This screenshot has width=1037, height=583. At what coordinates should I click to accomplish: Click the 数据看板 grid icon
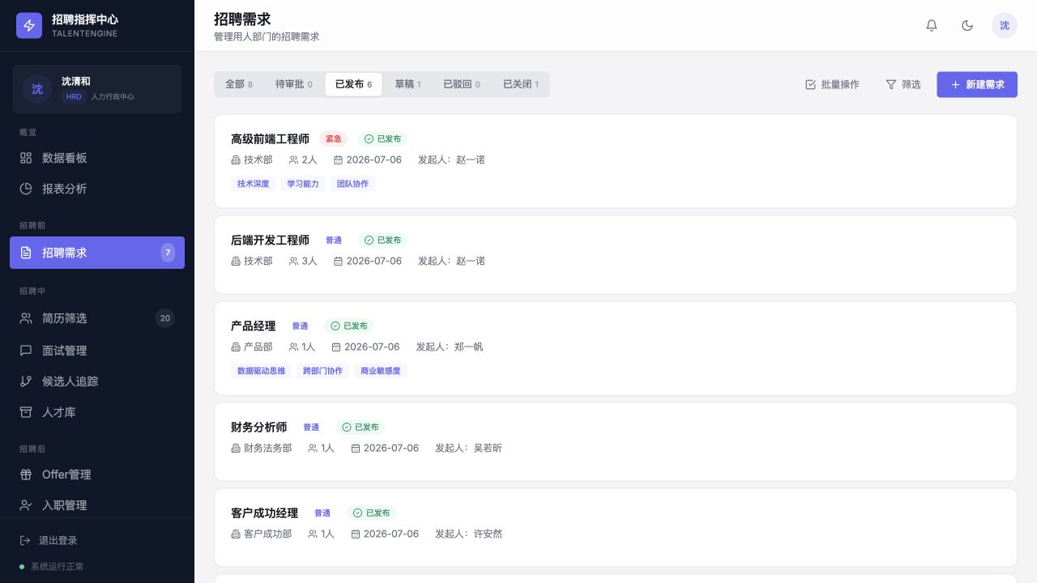tap(26, 158)
